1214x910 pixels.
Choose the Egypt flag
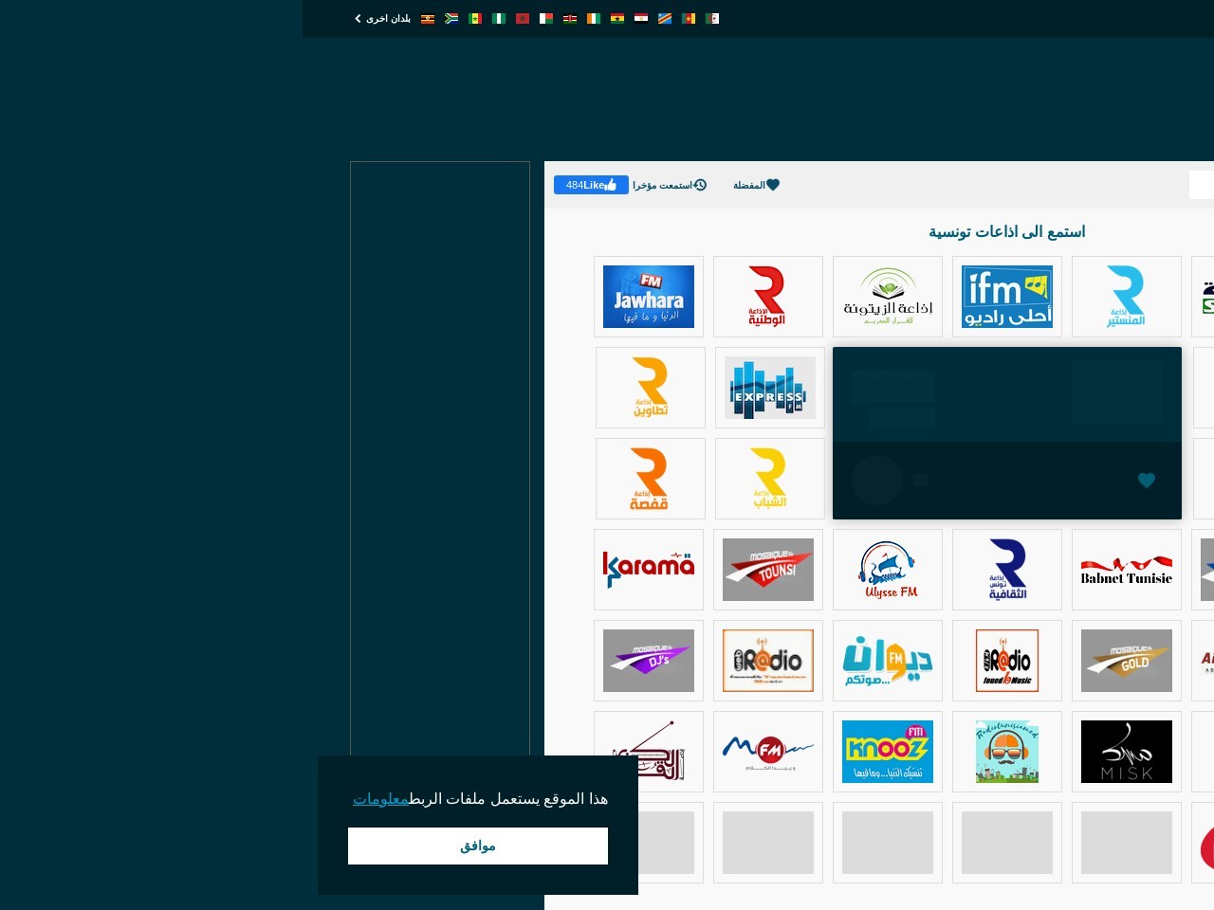pos(641,18)
